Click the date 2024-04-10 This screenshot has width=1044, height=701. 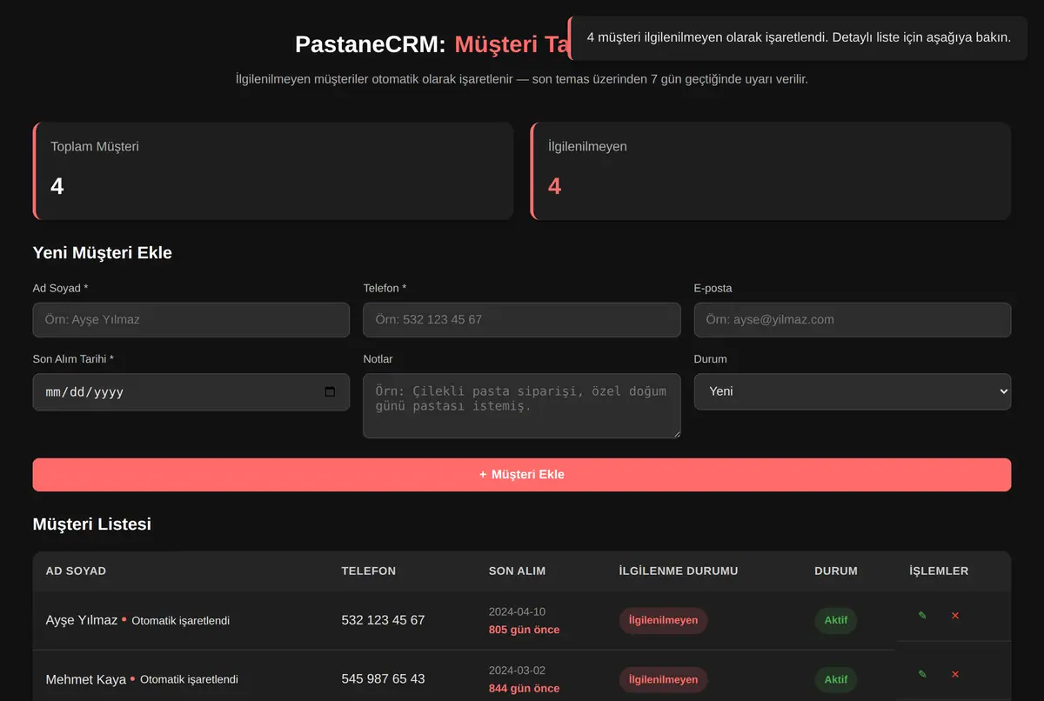click(518, 611)
